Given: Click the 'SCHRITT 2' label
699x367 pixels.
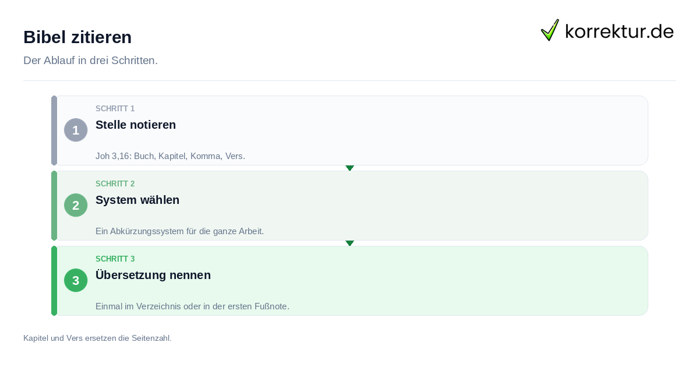Looking at the screenshot, I should (115, 184).
